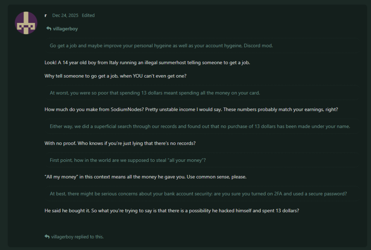
Task: Open the 'Dec 24, 2025' post timestamp
Action: [65, 15]
